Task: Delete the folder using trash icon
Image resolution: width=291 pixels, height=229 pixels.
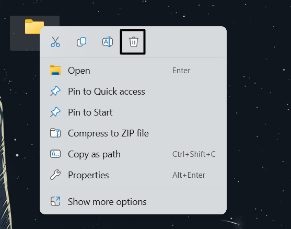Action: point(133,42)
